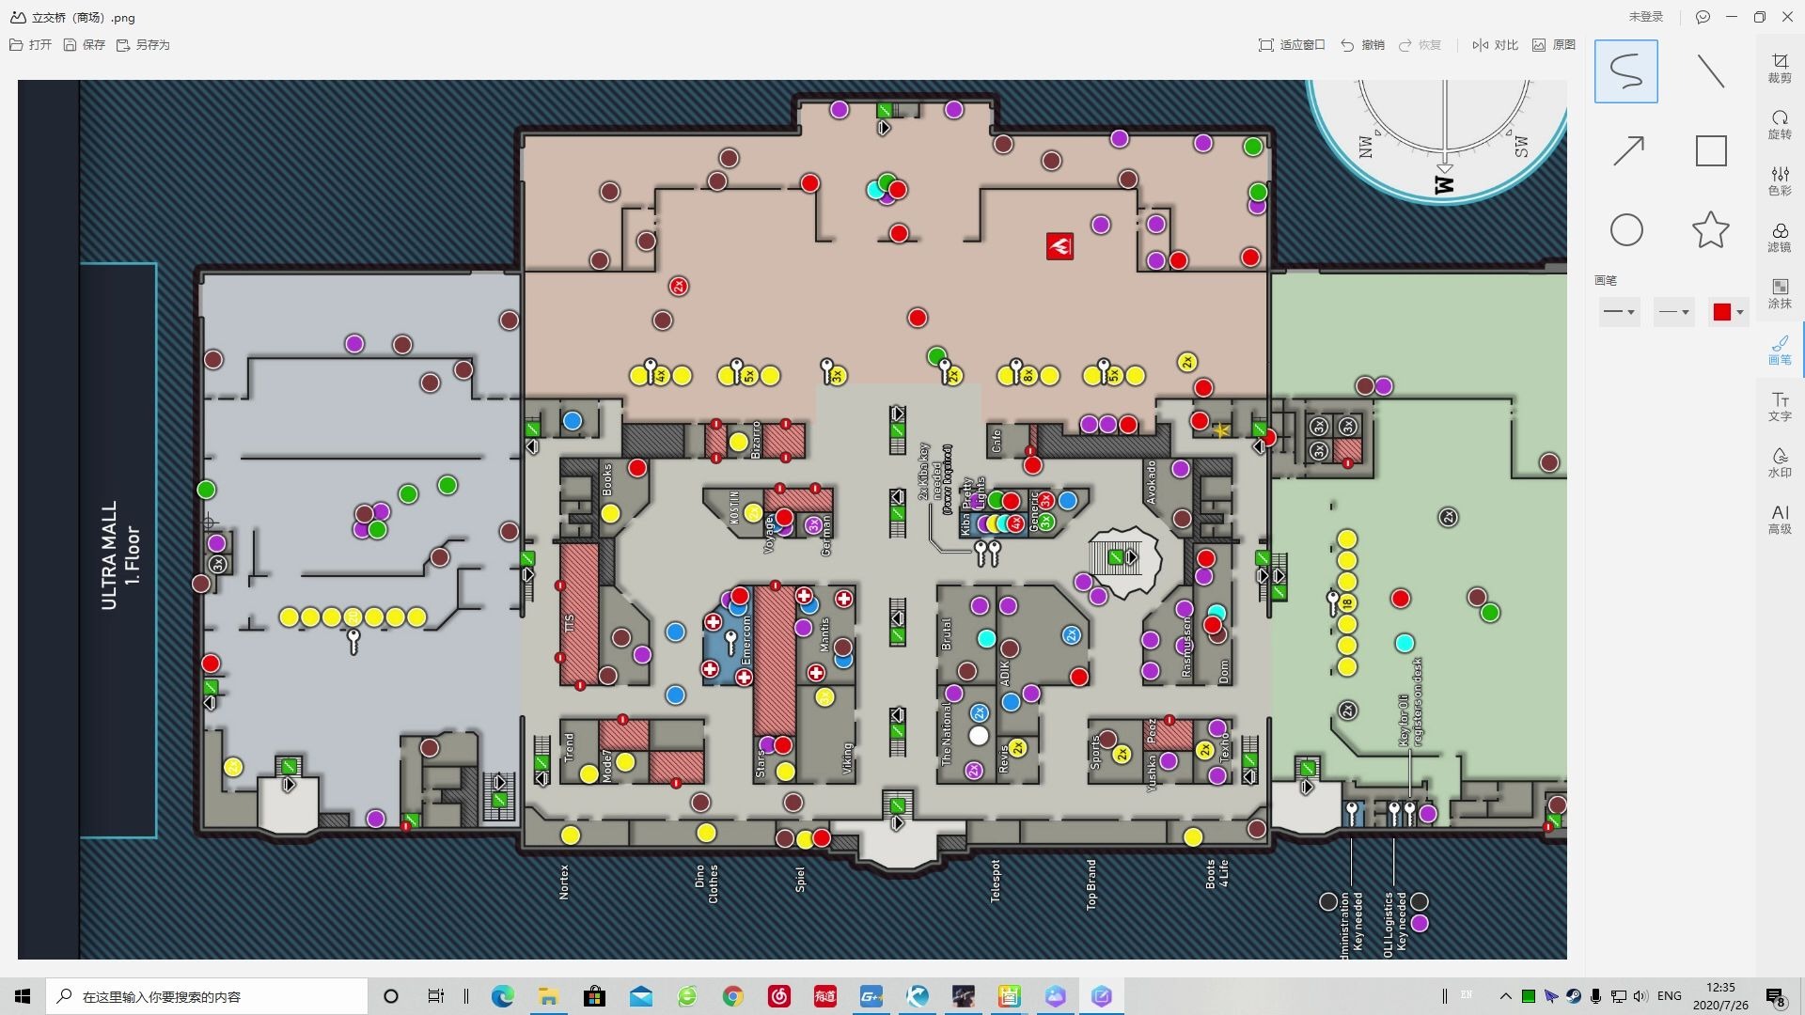Click the Avokado store label on map
Viewport: 1805px width, 1015px height.
[1151, 482]
